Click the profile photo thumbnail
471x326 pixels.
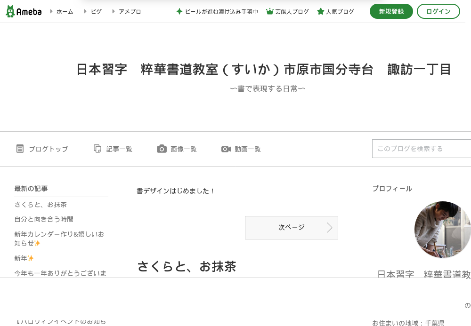pyautogui.click(x=443, y=230)
